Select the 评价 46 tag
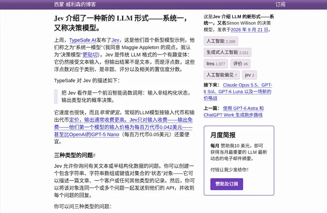The width and height of the screenshot is (327, 213). pos(240,64)
